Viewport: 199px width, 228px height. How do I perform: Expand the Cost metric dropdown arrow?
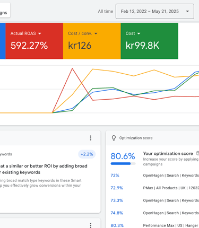click(139, 33)
